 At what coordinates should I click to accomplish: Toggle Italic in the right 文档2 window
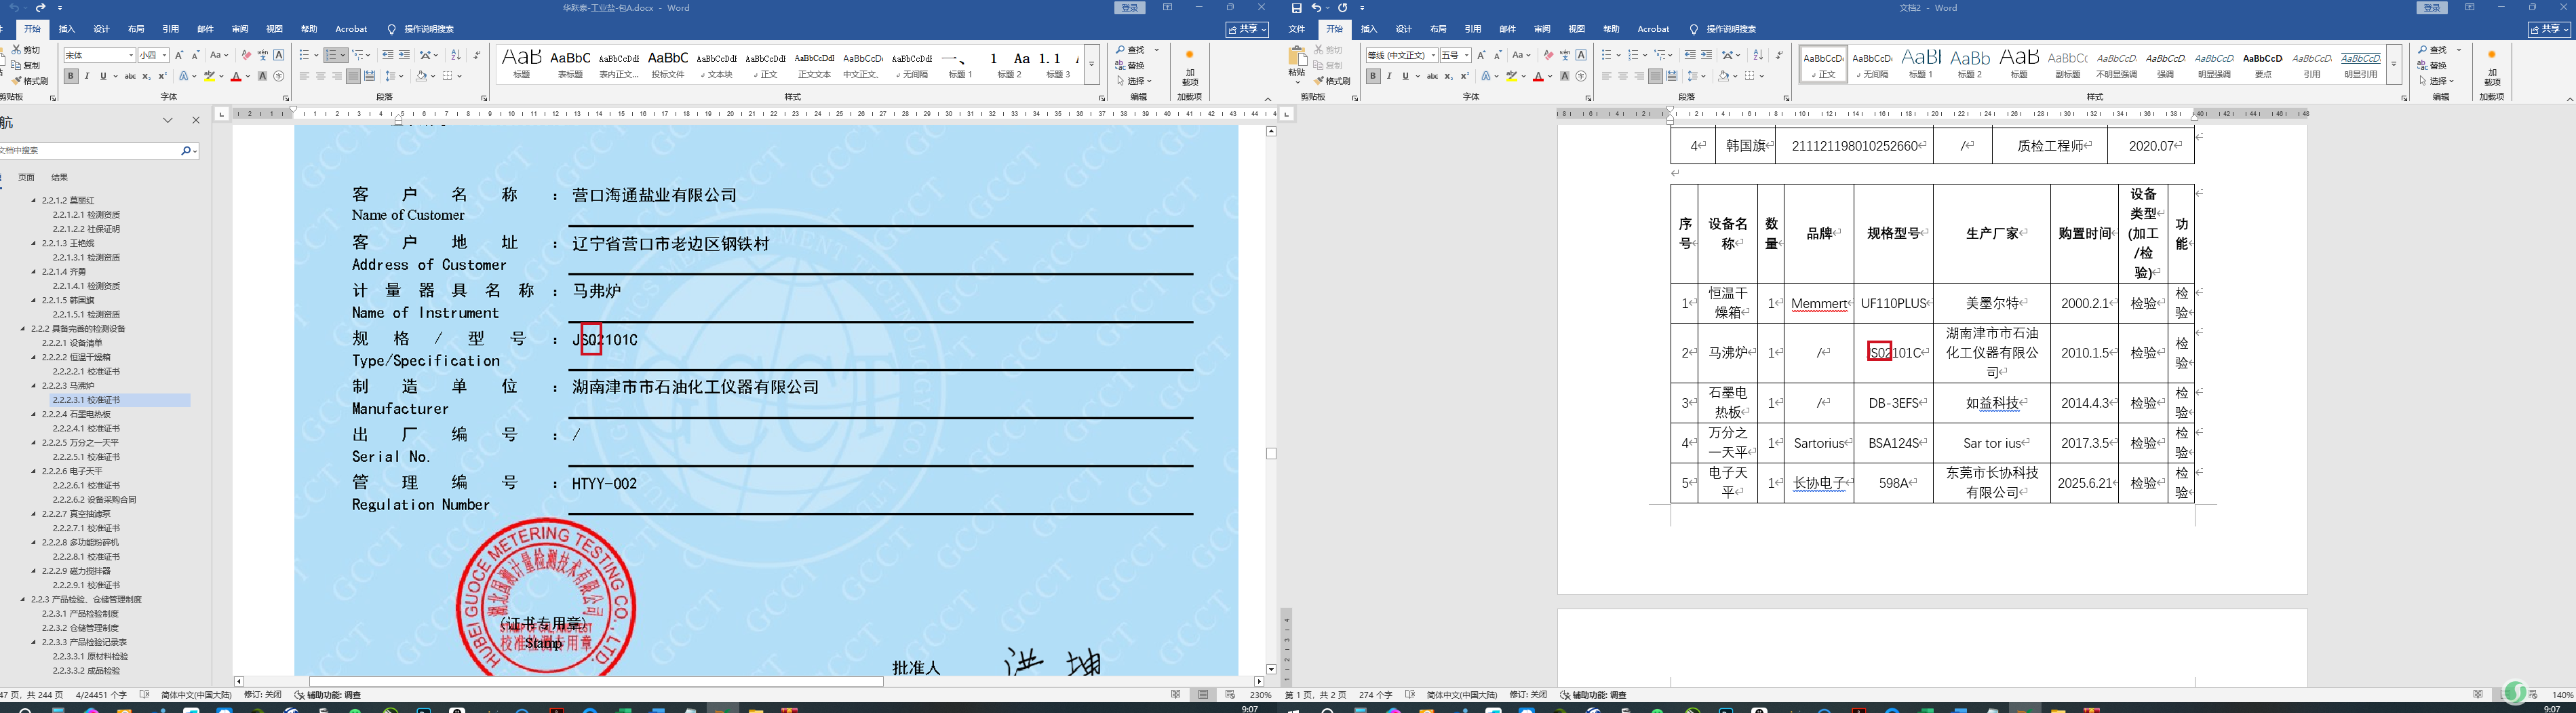point(1389,76)
